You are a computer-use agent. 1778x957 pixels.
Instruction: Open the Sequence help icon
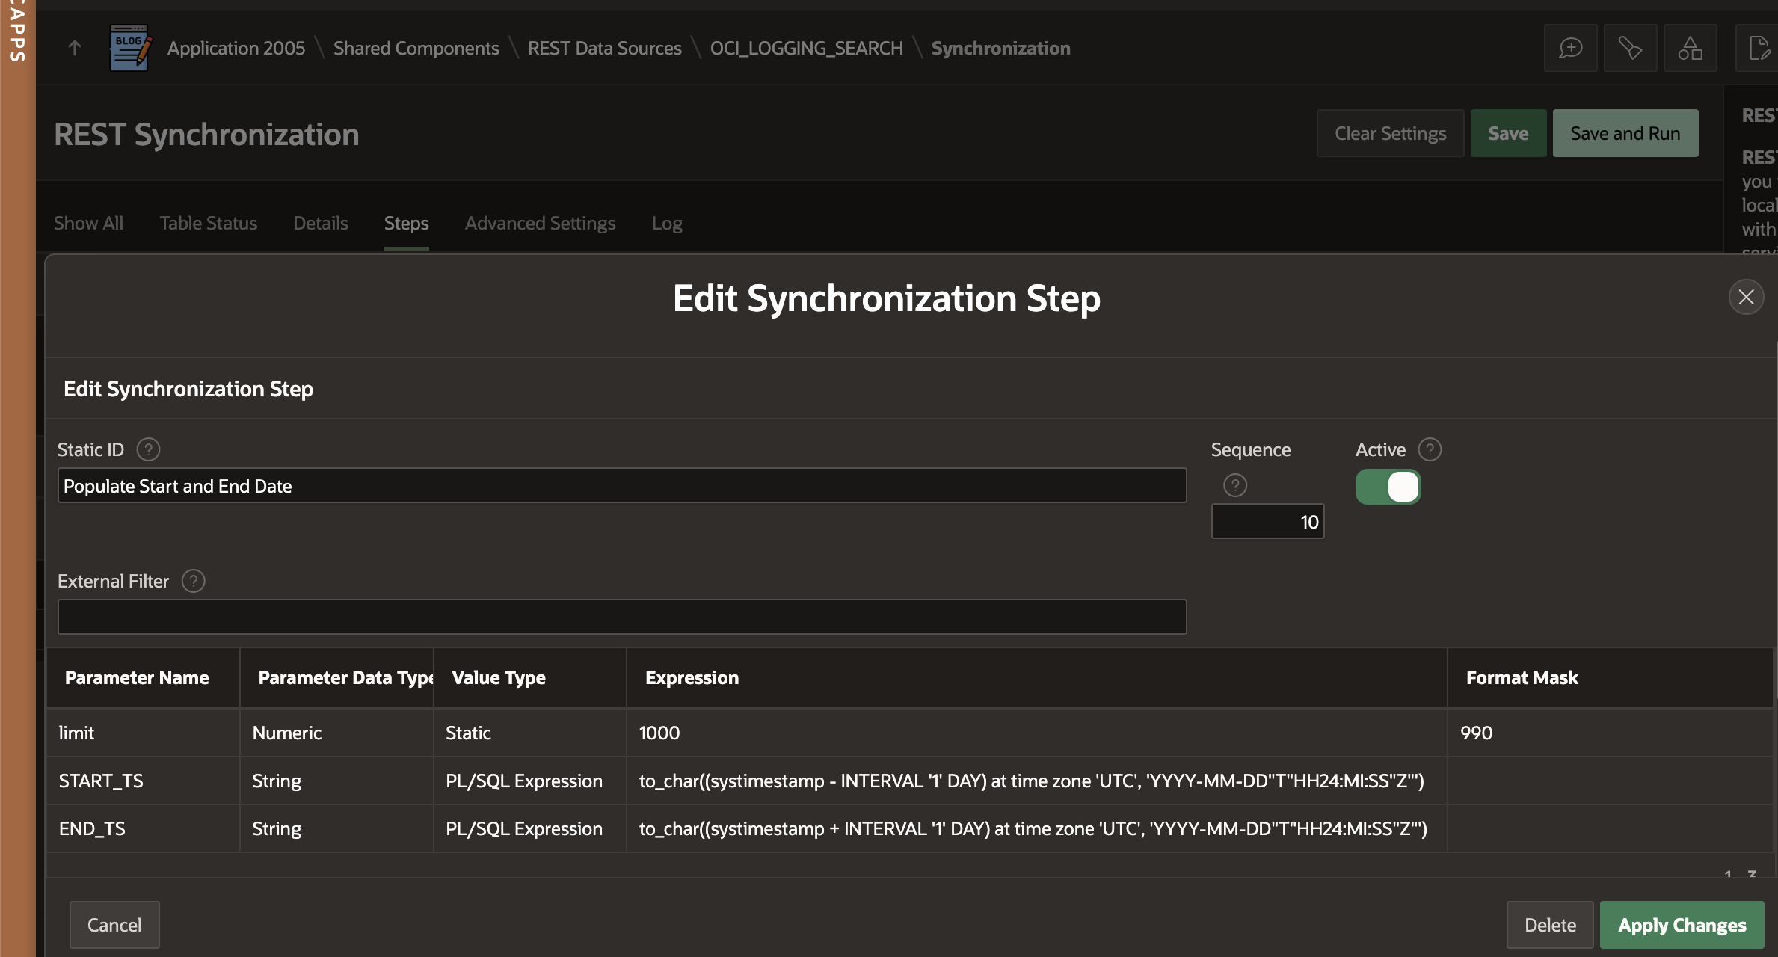(x=1234, y=484)
